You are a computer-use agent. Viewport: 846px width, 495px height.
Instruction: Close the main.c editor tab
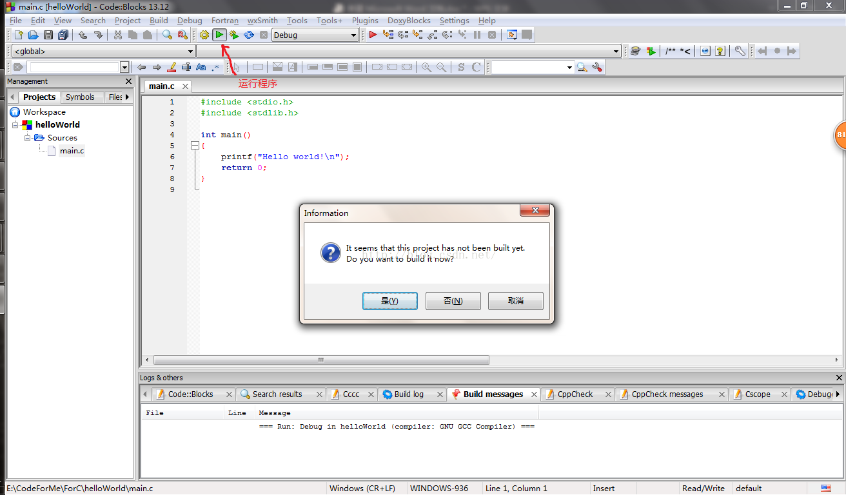pos(185,86)
